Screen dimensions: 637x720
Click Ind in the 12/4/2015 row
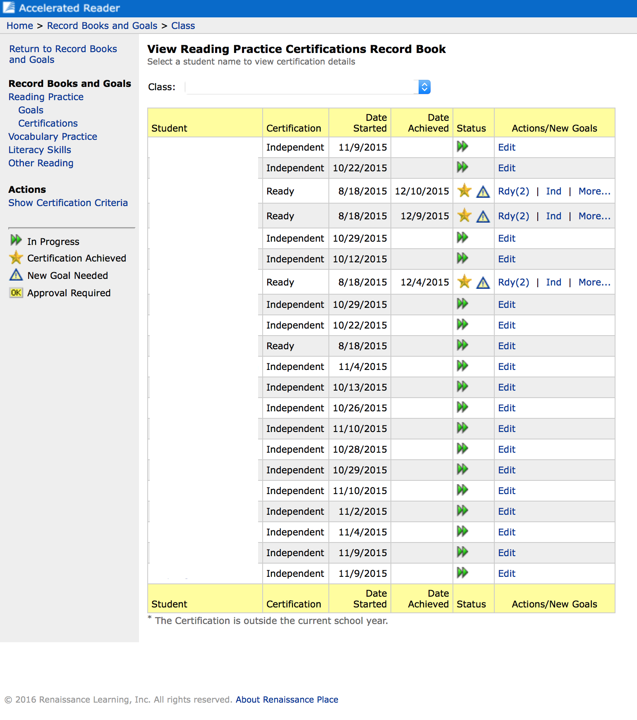click(553, 282)
